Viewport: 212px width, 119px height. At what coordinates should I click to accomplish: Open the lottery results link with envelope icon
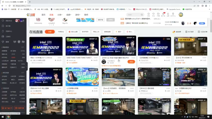177,32
